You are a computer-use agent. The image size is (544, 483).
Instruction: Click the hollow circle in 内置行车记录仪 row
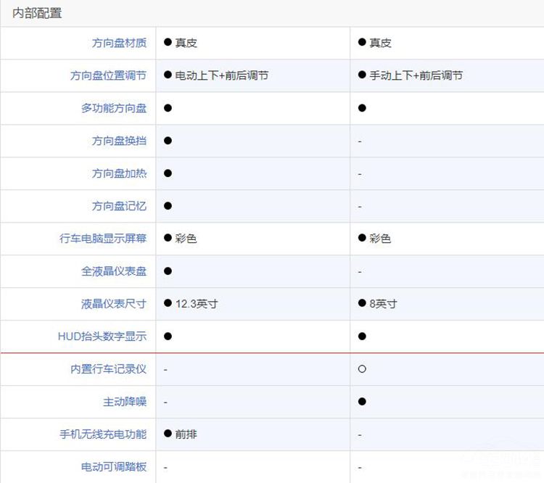click(362, 369)
